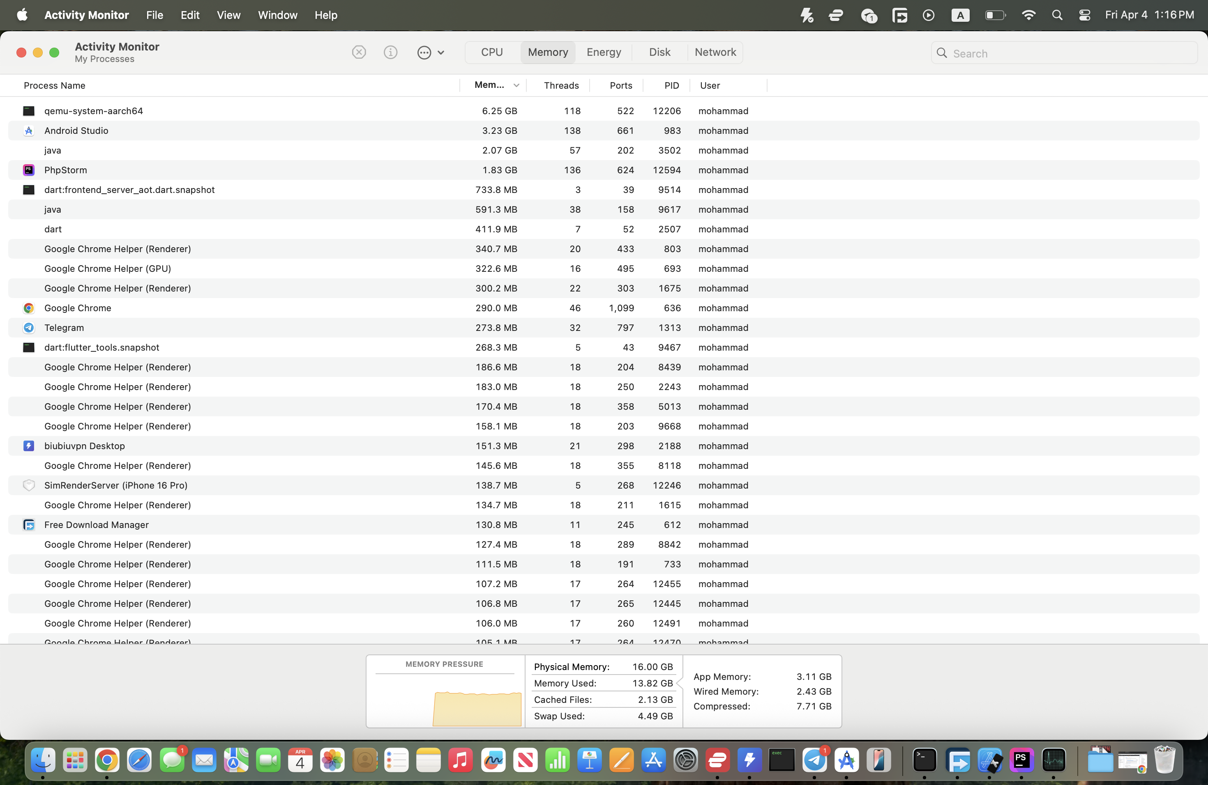
Task: Toggle the input source A indicator
Action: click(960, 15)
